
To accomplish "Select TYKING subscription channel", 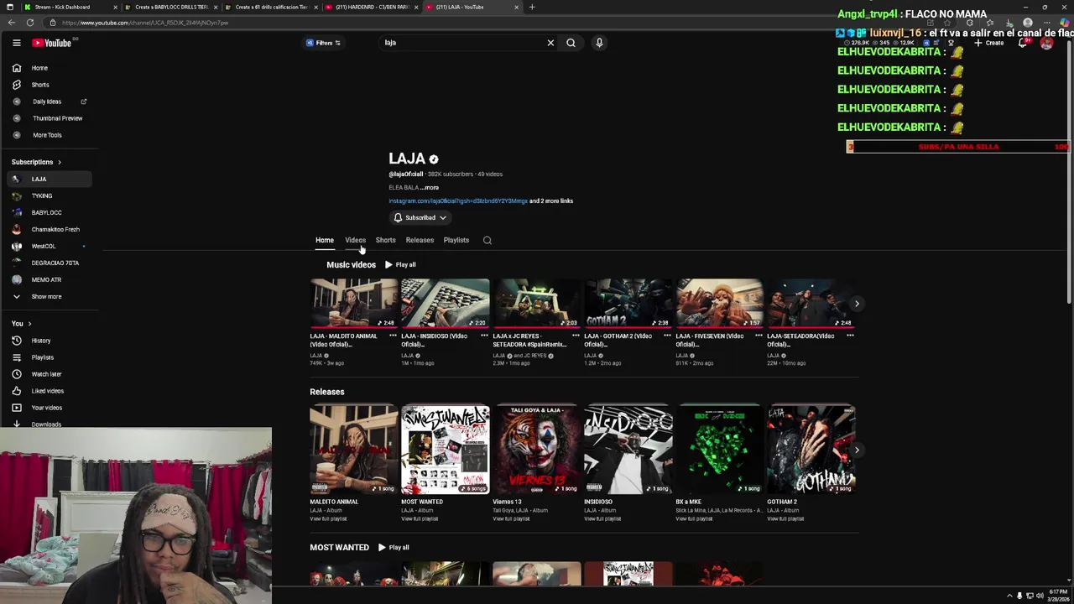I will 49,195.
